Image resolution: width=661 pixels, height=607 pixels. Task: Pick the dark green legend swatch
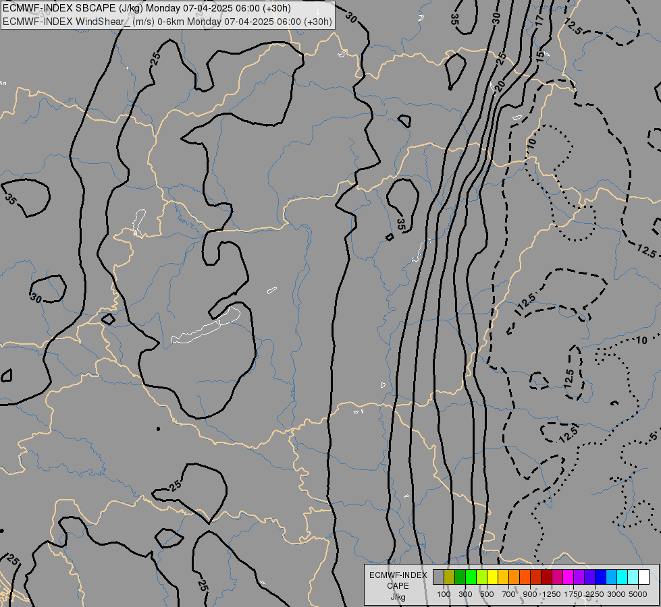coord(460,577)
